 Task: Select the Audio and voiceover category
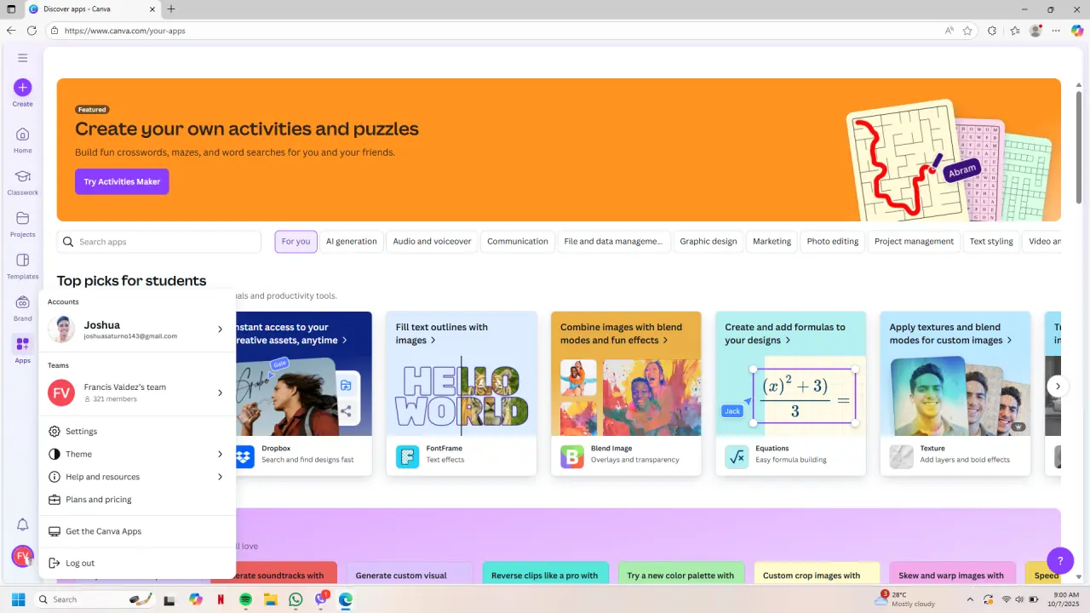[x=432, y=242]
